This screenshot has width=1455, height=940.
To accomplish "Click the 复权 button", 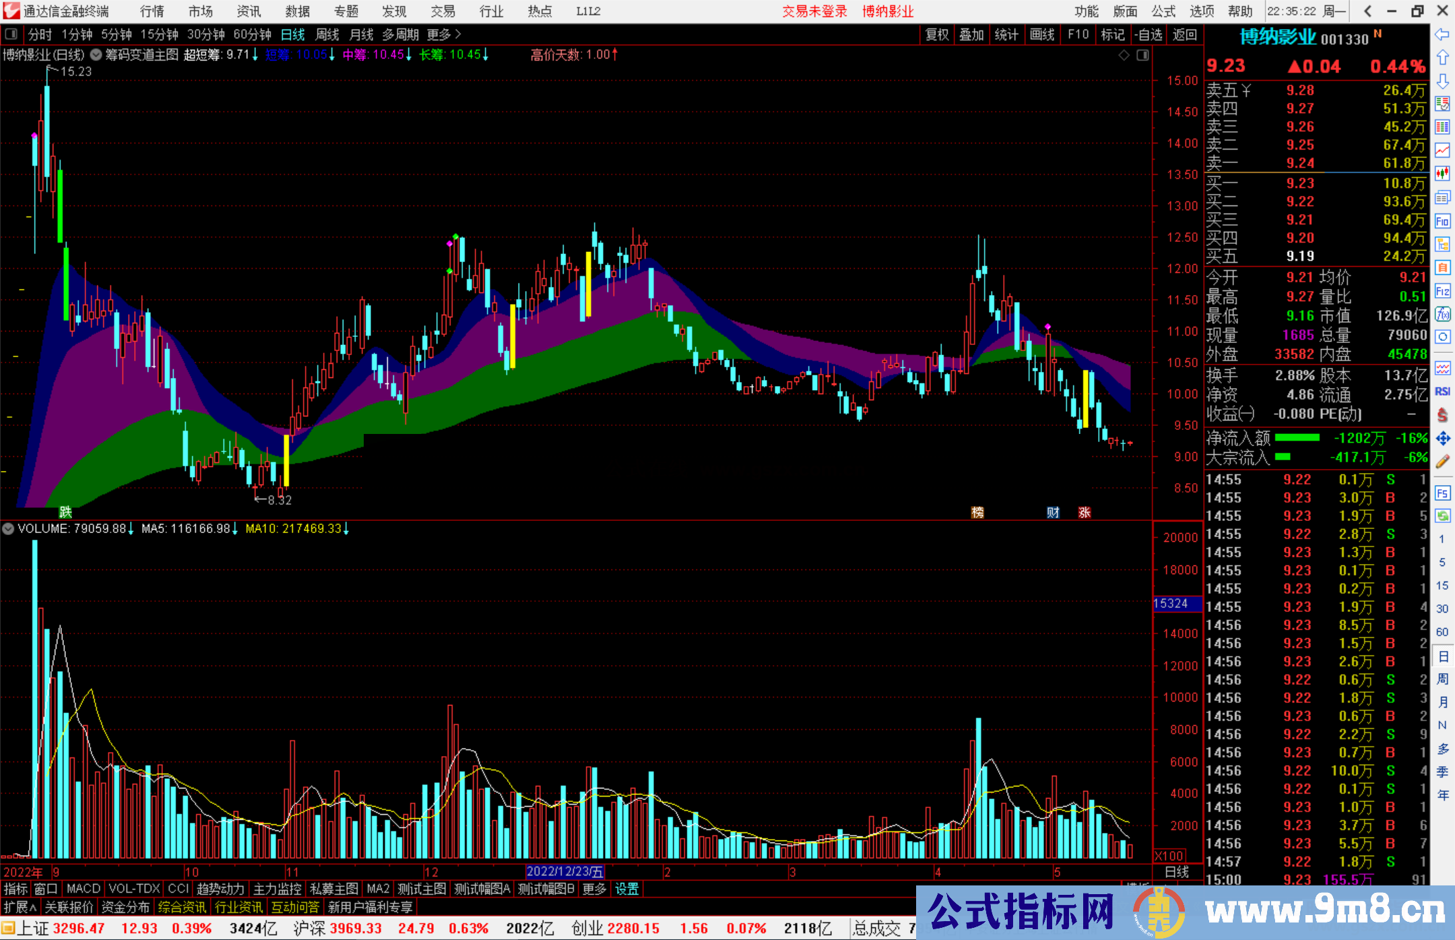I will (x=937, y=34).
